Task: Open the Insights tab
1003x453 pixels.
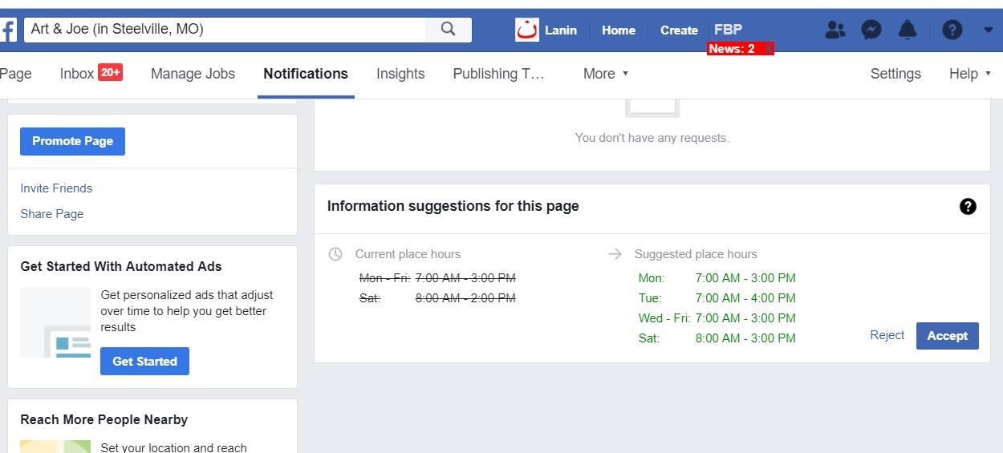Action: (x=400, y=74)
